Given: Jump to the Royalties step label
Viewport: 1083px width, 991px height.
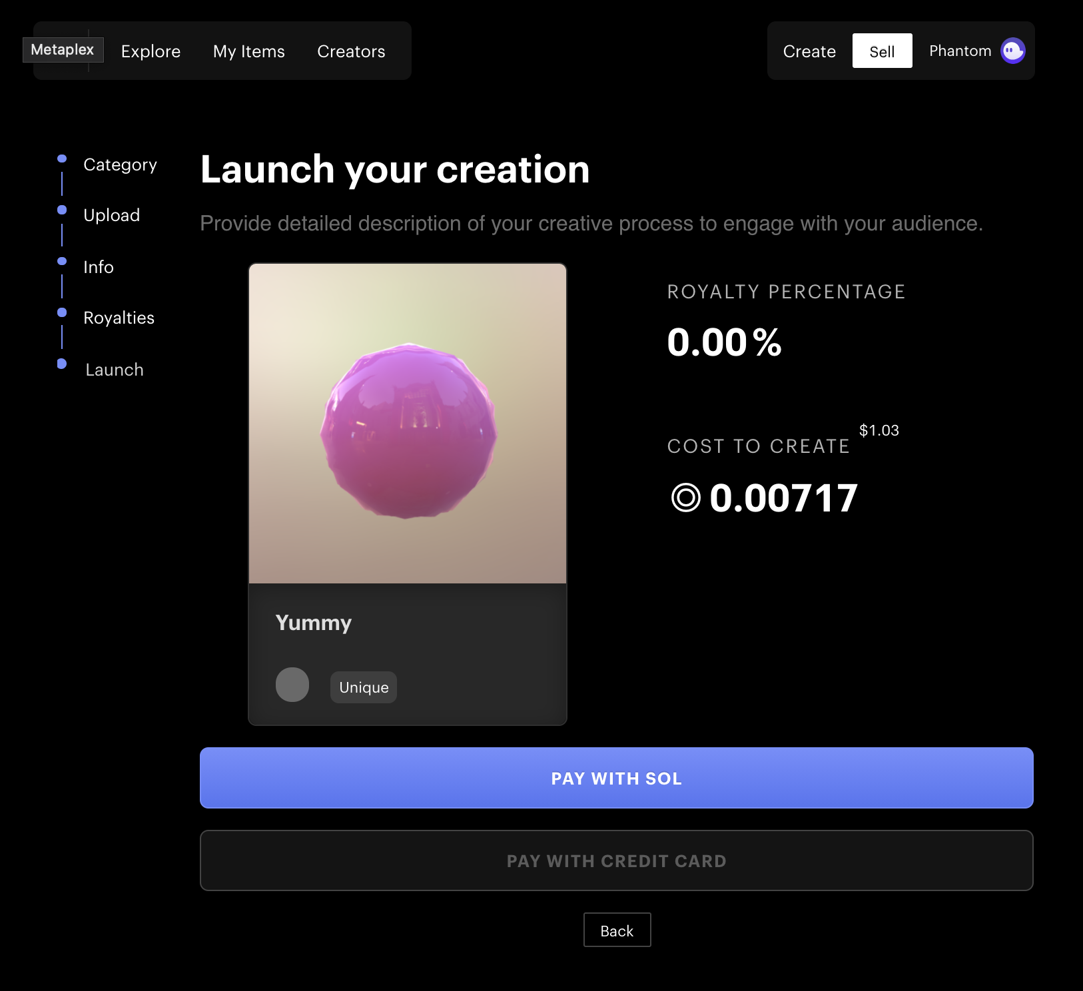Looking at the screenshot, I should [119, 318].
